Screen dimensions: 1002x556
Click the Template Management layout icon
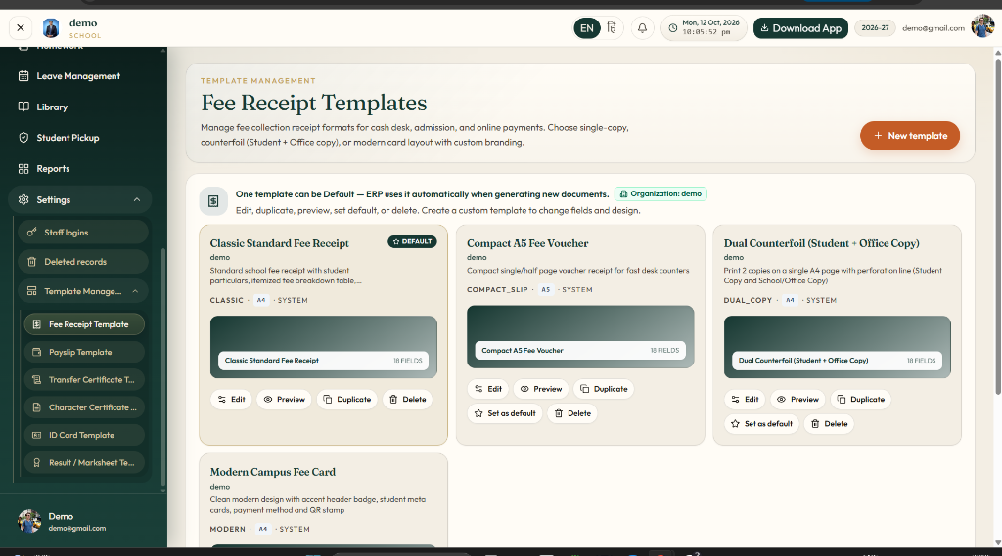[x=31, y=291]
